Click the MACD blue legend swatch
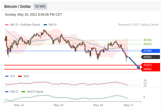Image resolution: width=162 pixels, height=111 pixels. (7, 92)
